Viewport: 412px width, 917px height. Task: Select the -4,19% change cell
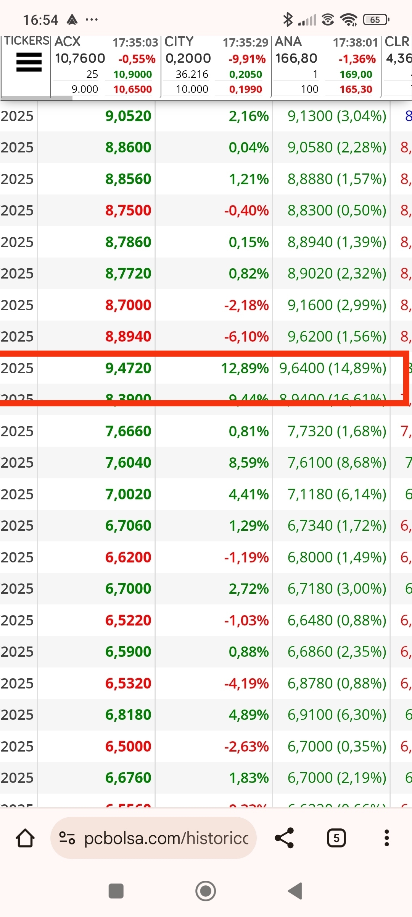click(x=246, y=683)
